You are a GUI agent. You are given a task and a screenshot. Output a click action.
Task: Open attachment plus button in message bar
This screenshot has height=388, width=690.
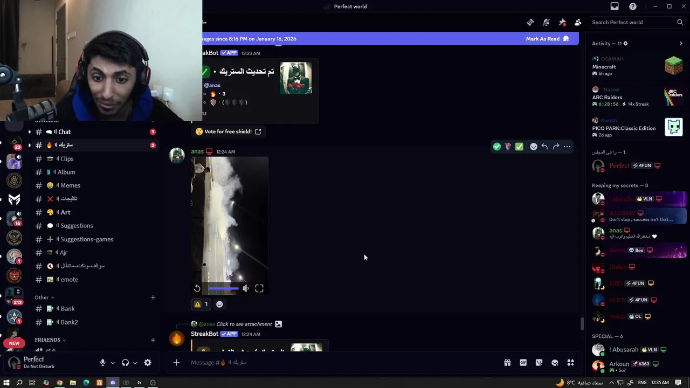(176, 363)
